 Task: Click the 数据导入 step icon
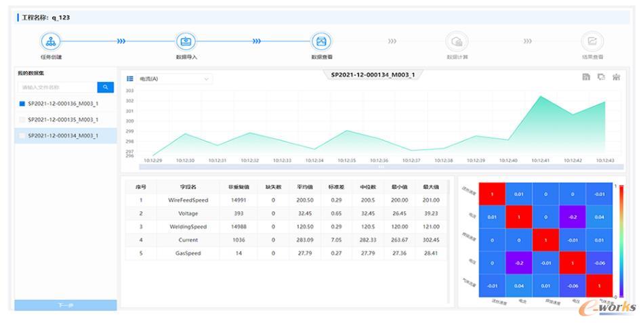click(186, 41)
